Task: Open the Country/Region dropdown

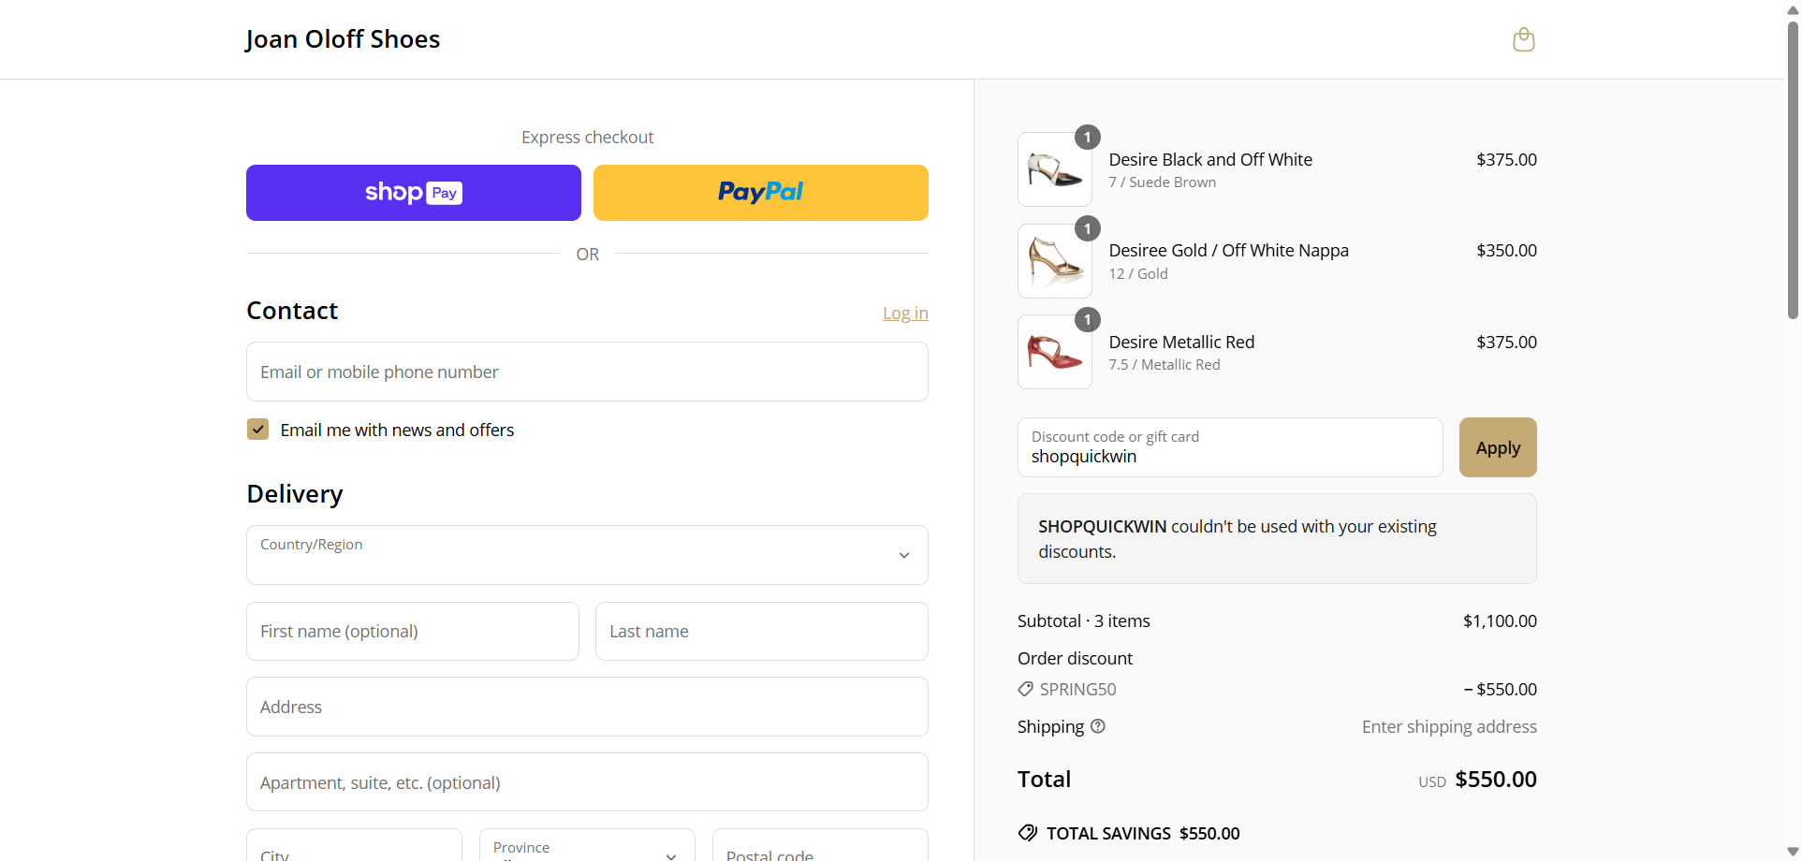Action: point(587,555)
